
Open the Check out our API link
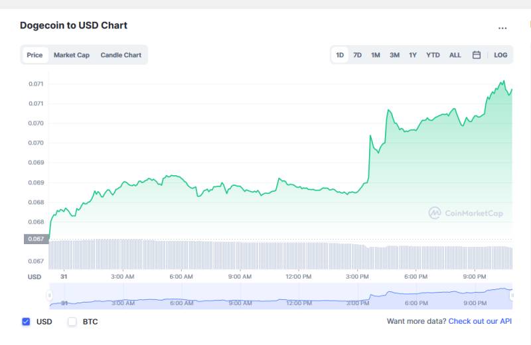pyautogui.click(x=480, y=321)
